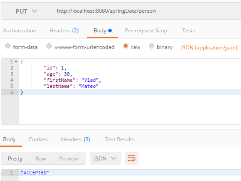
Task: Open the PUT method dropdown
Action: coord(26,11)
